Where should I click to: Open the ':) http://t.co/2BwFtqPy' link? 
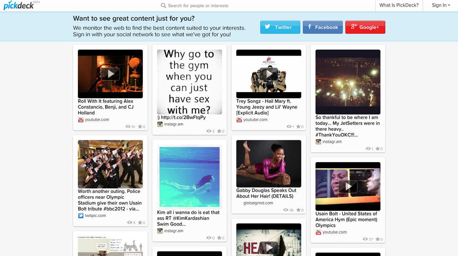[x=181, y=117]
